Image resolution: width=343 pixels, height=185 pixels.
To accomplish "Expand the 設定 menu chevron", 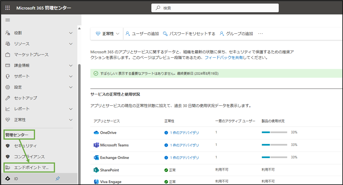I will pos(71,87).
